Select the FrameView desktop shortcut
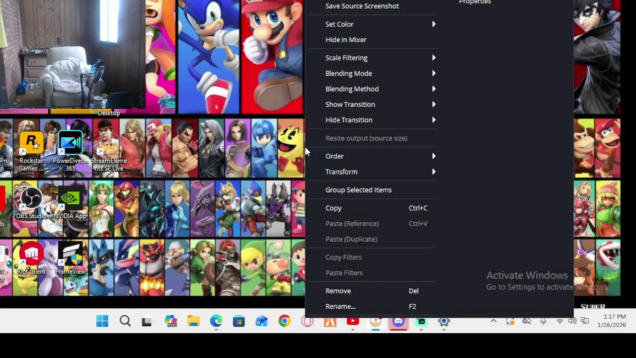The image size is (636, 358). (x=70, y=259)
